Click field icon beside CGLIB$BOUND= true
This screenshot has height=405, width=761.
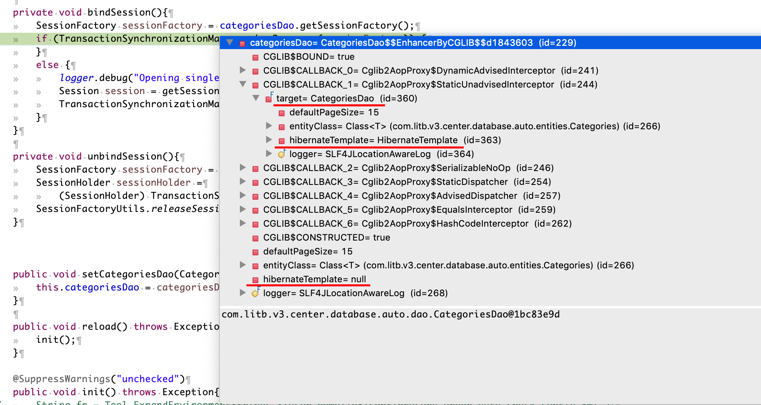pos(255,57)
